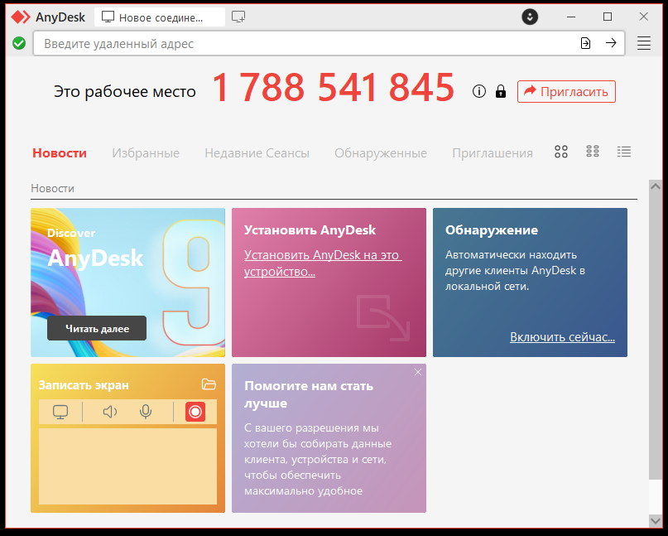The height and width of the screenshot is (536, 668).
Task: Switch to small tiles view
Action: coord(593,151)
